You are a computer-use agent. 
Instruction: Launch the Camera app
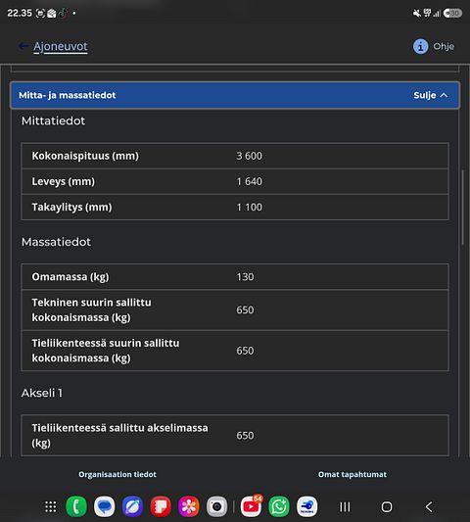(x=216, y=506)
